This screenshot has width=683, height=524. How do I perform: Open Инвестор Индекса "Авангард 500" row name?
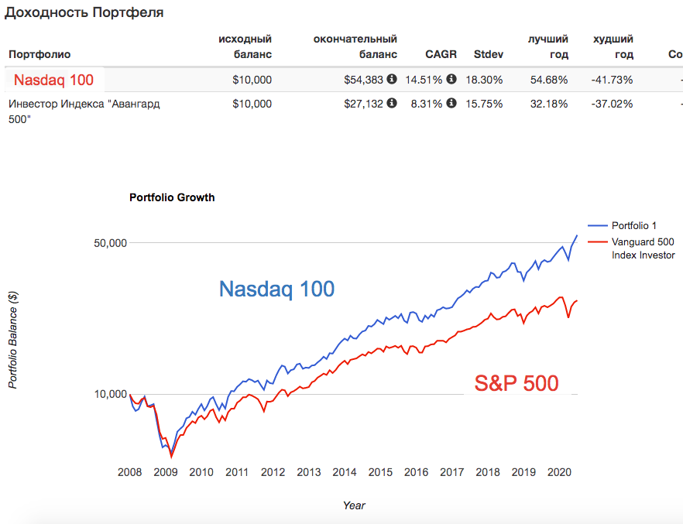(x=84, y=110)
